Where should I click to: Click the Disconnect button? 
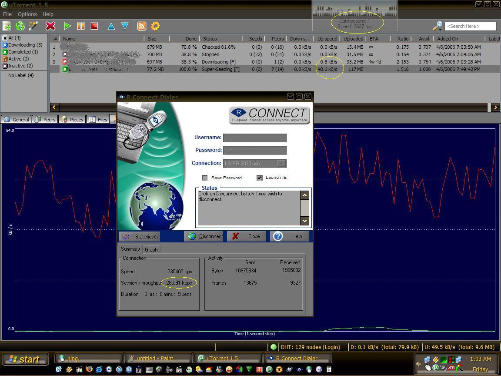point(204,237)
